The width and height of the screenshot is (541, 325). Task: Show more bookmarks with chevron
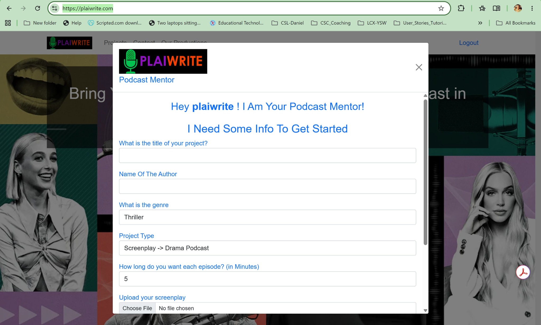(x=480, y=23)
